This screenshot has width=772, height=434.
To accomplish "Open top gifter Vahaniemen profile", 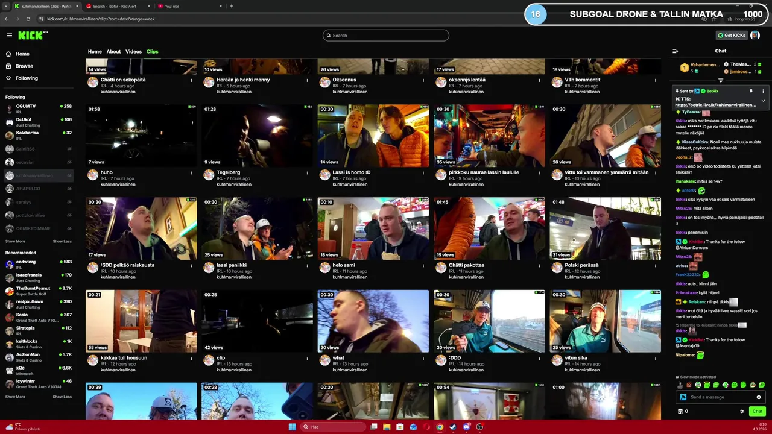I will (x=700, y=67).
